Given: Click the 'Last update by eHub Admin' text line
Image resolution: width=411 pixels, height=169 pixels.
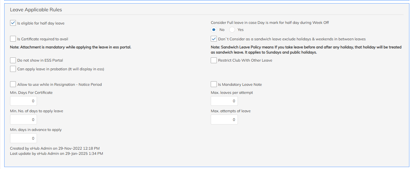Looking at the screenshot, I should [56, 154].
